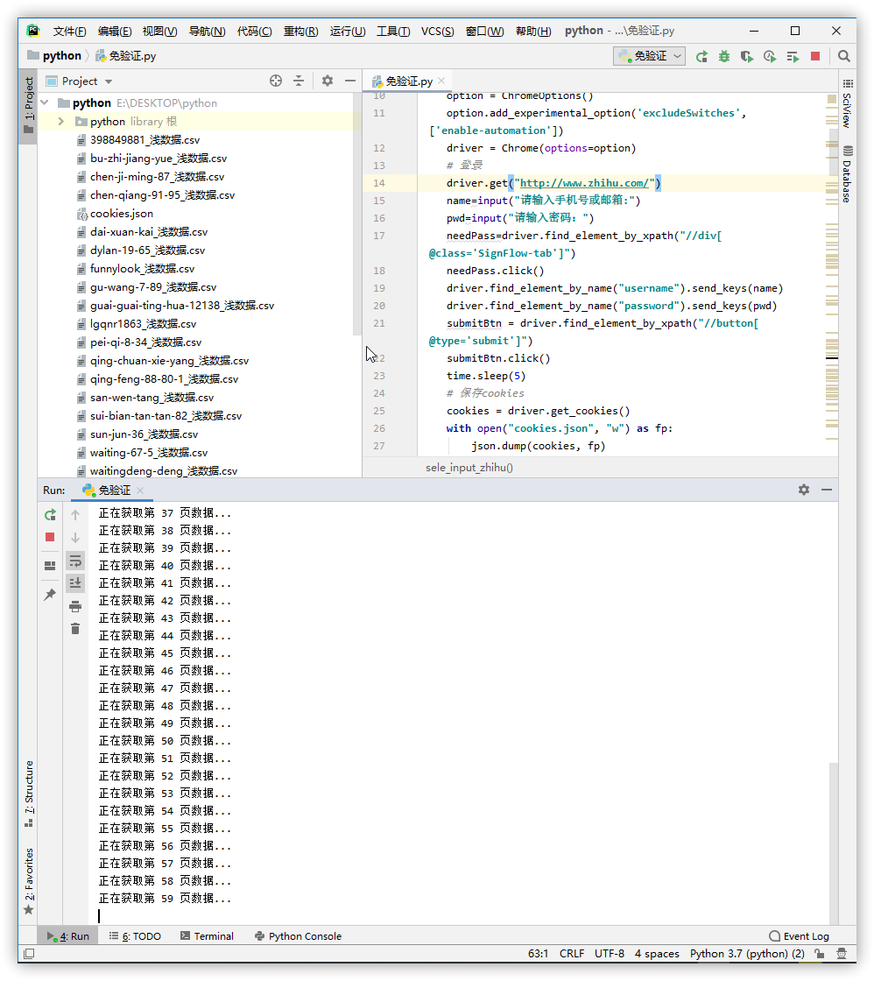Toggle the Favorites side tab

pyautogui.click(x=29, y=880)
